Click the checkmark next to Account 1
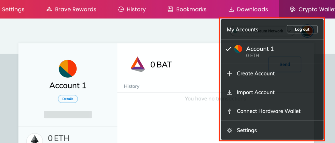 [x=228, y=49]
